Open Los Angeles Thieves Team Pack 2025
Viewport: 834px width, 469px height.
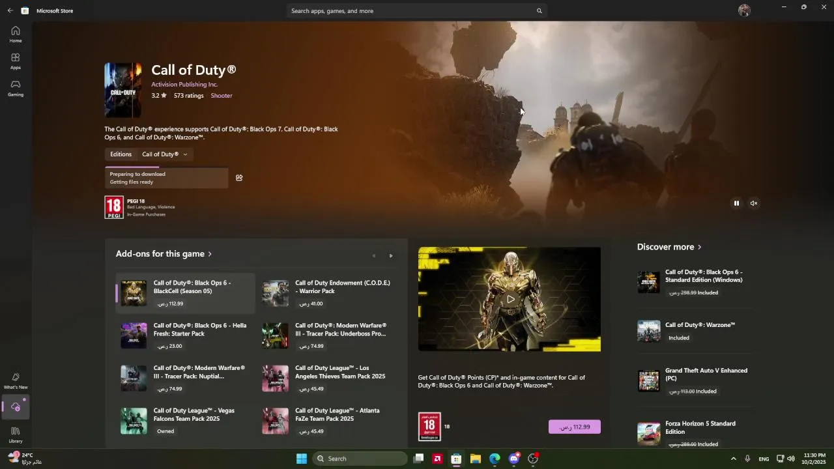tap(327, 378)
